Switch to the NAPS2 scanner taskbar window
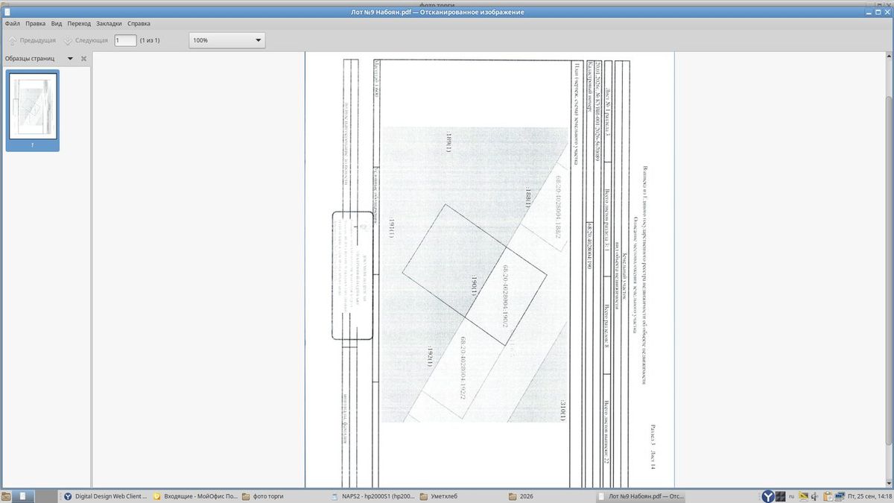This screenshot has width=894, height=503. point(372,496)
